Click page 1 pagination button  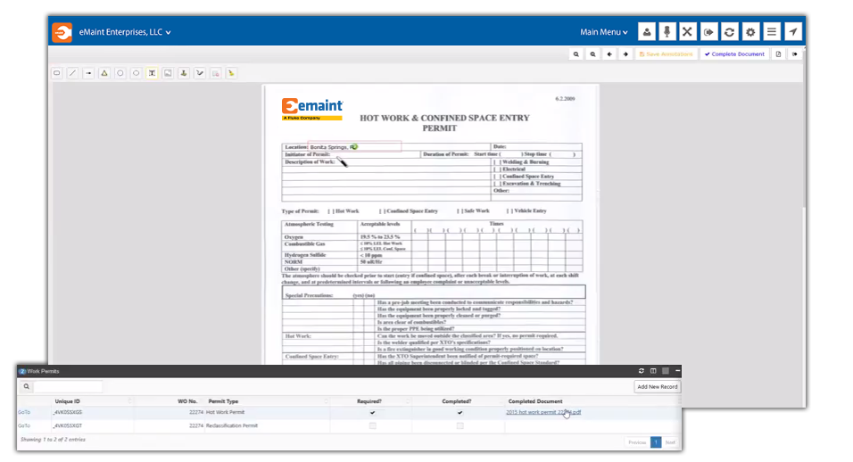(656, 441)
